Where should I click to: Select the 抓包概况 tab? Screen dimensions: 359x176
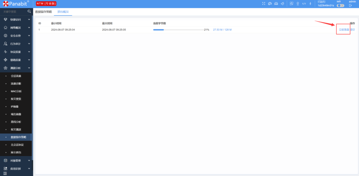(63, 12)
